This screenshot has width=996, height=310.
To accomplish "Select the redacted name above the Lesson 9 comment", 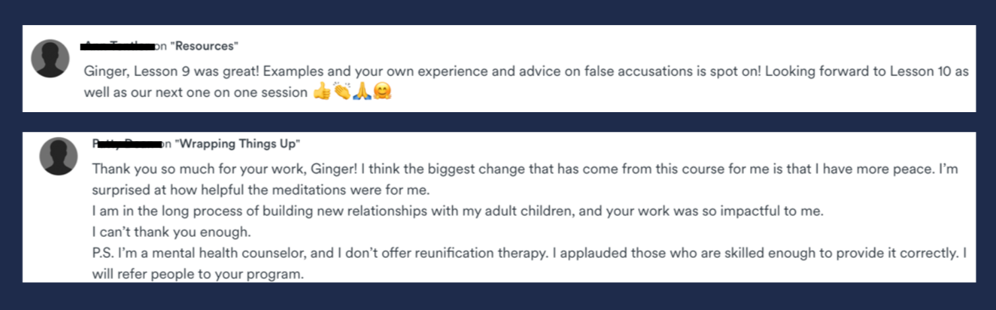I will point(117,46).
